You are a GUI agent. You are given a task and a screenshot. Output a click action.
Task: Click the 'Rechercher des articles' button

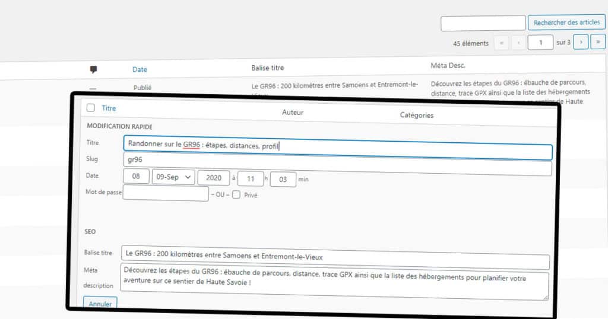coord(566,23)
